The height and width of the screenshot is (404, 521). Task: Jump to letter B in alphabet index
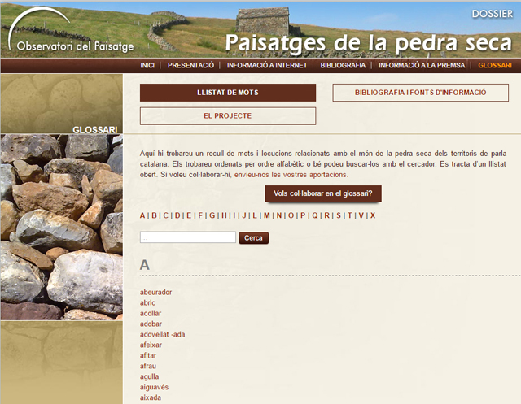coord(154,215)
